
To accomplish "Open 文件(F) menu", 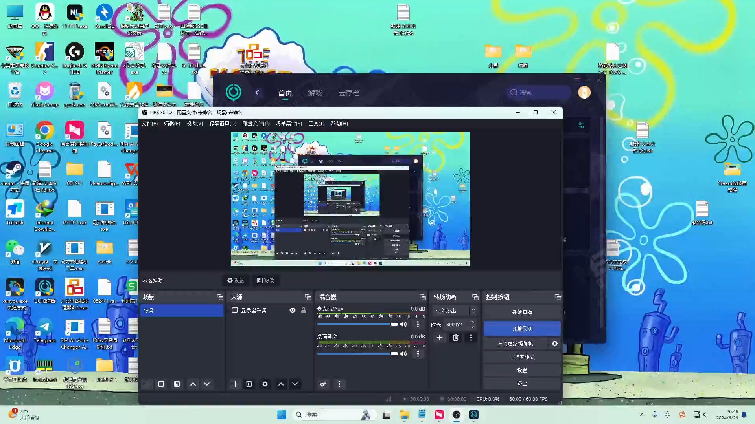I will pyautogui.click(x=149, y=123).
